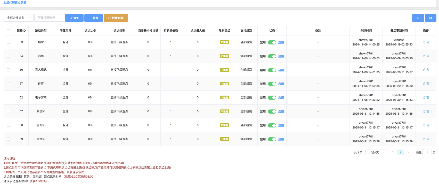Click the edit icon for strategy 57
The height and width of the screenshot is (184, 439).
coord(424,84)
